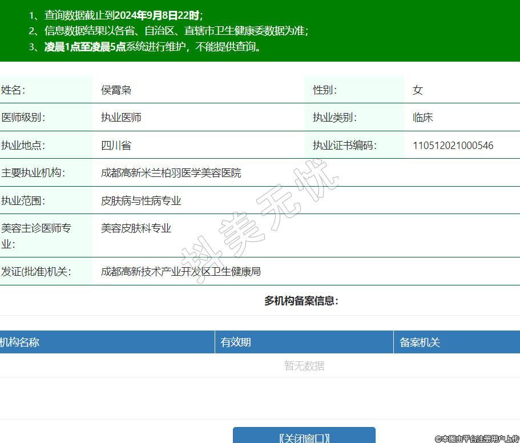This screenshot has width=520, height=443.
Task: Click the 多机构备案信息 section heading
Action: click(301, 301)
